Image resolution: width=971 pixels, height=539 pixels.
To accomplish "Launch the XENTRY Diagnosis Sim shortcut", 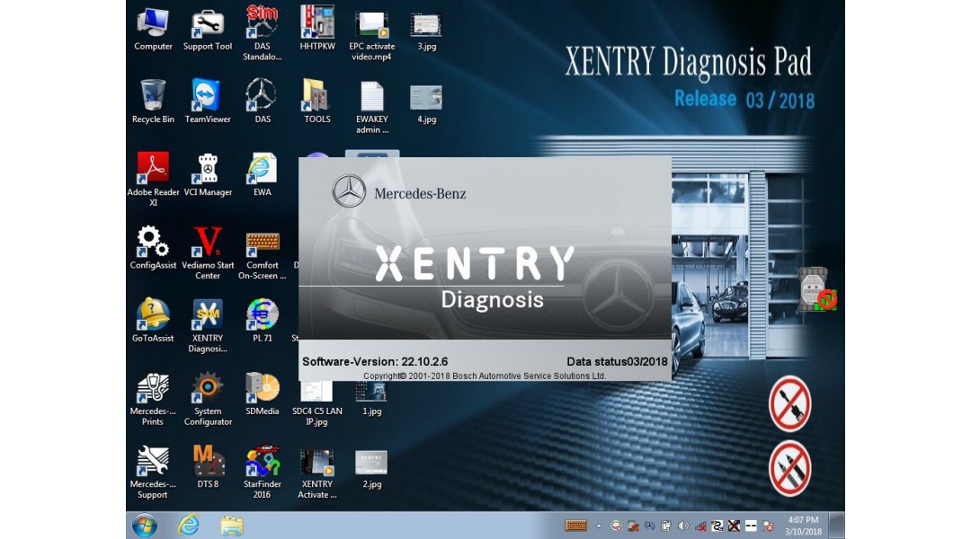I will tap(208, 326).
